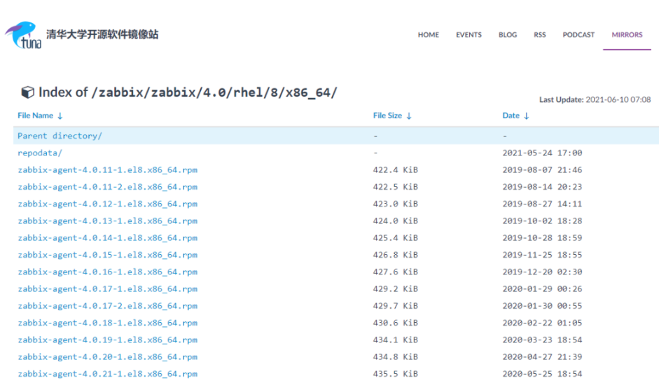Click the 422.5 KiB size value
The width and height of the screenshot is (659, 390).
(396, 187)
